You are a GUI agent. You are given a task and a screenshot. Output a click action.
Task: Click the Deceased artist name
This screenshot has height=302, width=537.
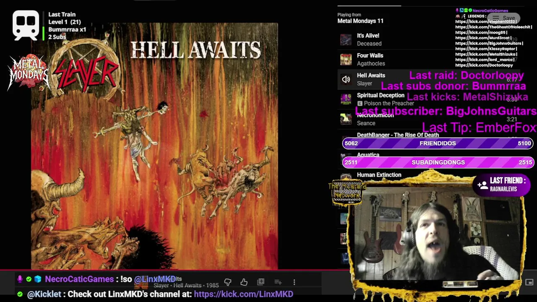(x=369, y=44)
